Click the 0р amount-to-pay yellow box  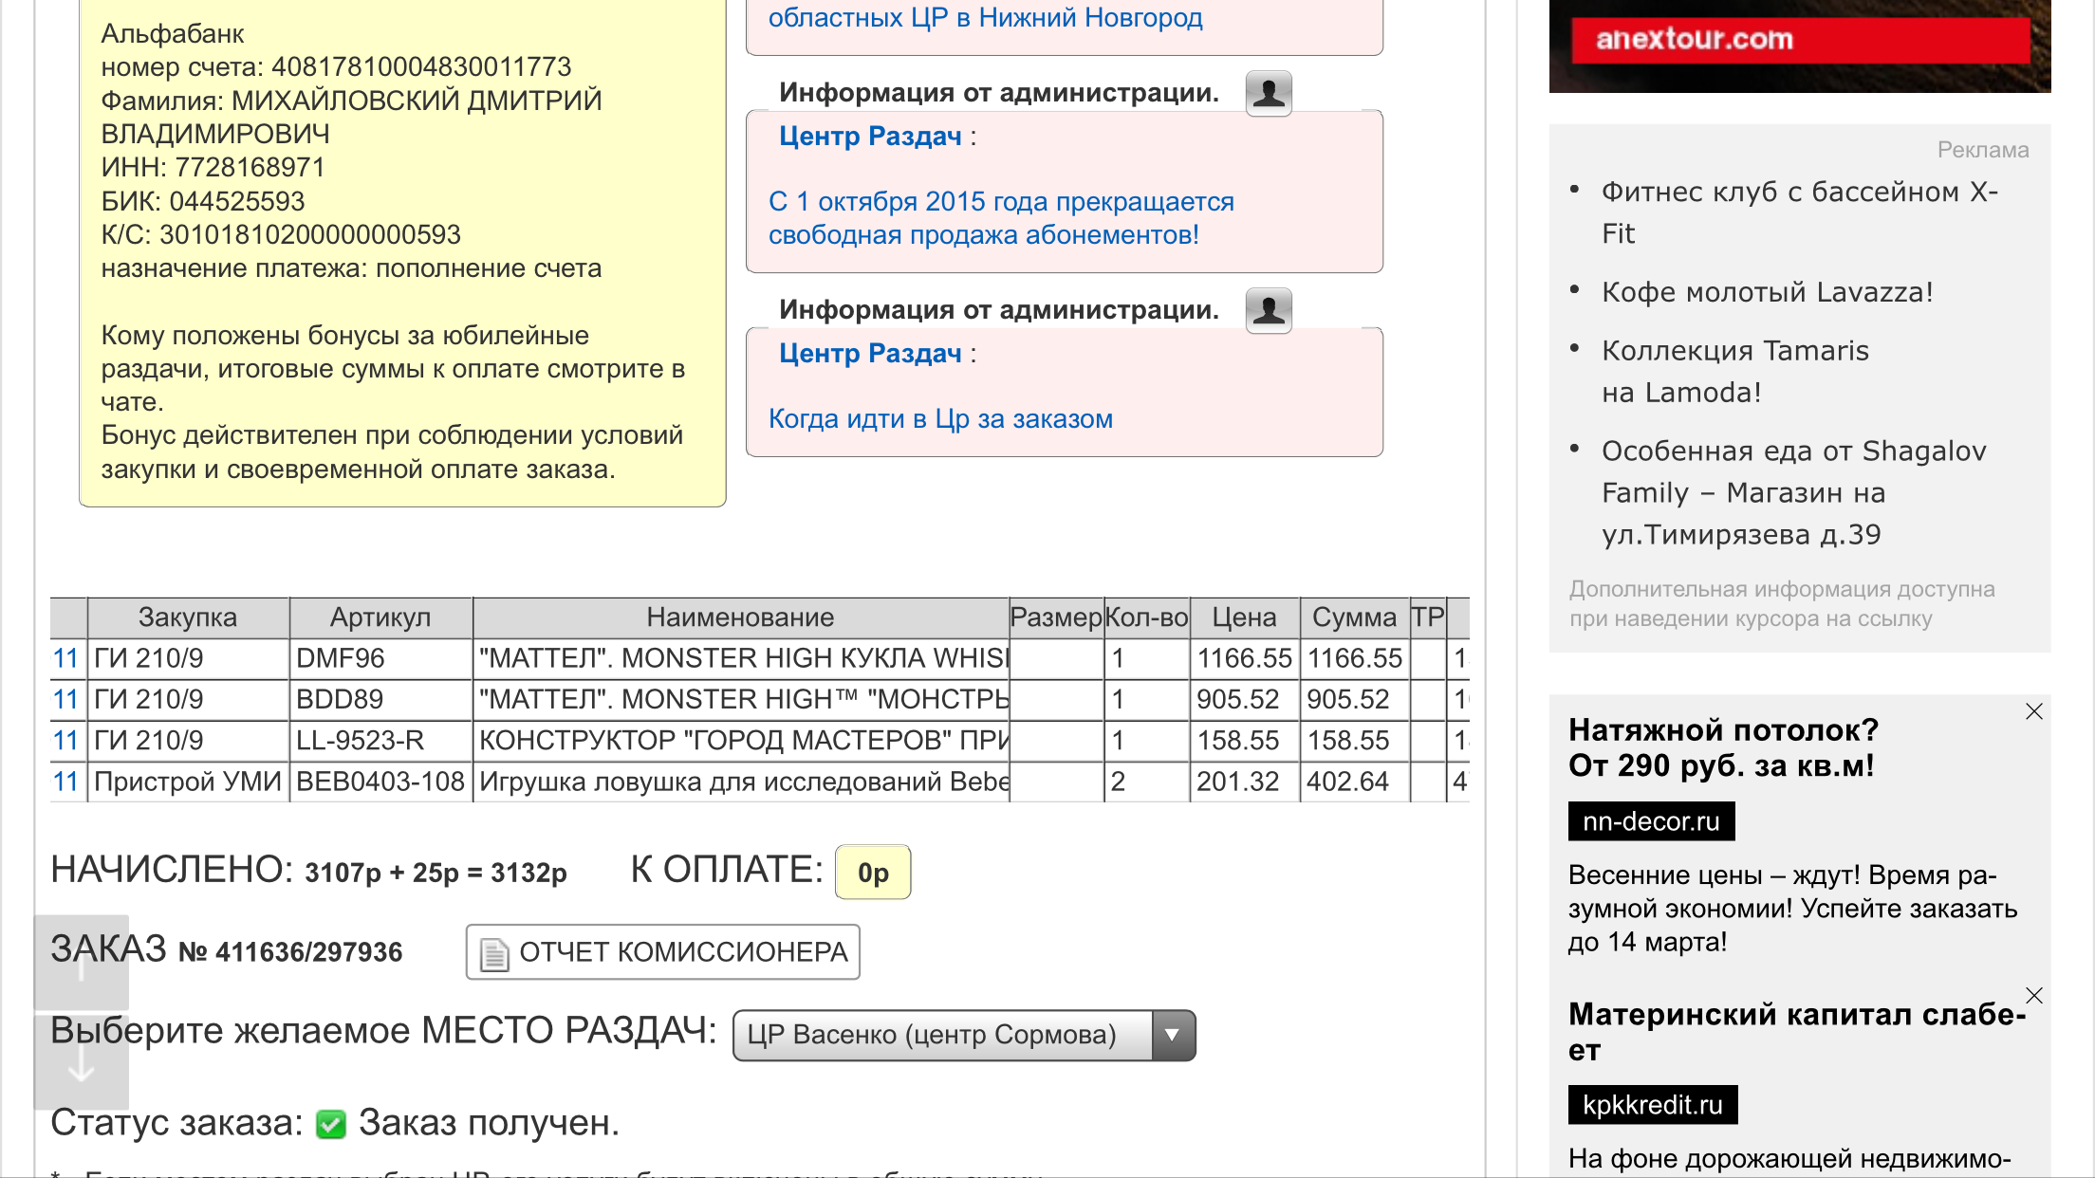coord(872,873)
